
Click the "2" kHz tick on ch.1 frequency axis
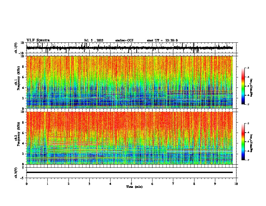coord(23,98)
